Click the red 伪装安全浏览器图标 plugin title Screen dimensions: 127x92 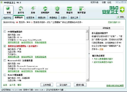click(23, 46)
